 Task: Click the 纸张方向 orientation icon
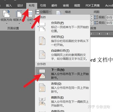point(6,14)
